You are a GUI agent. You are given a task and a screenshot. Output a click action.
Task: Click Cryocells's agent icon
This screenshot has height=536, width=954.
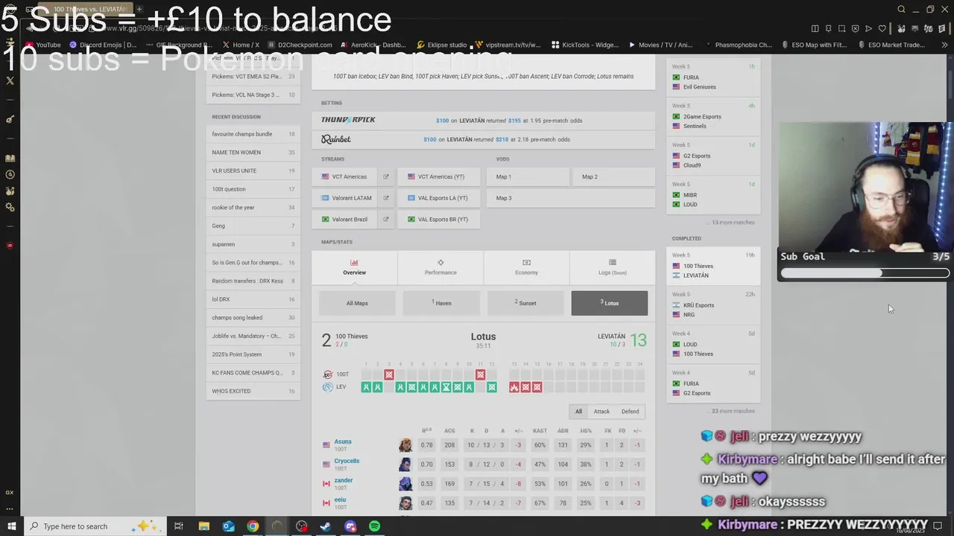[405, 465]
